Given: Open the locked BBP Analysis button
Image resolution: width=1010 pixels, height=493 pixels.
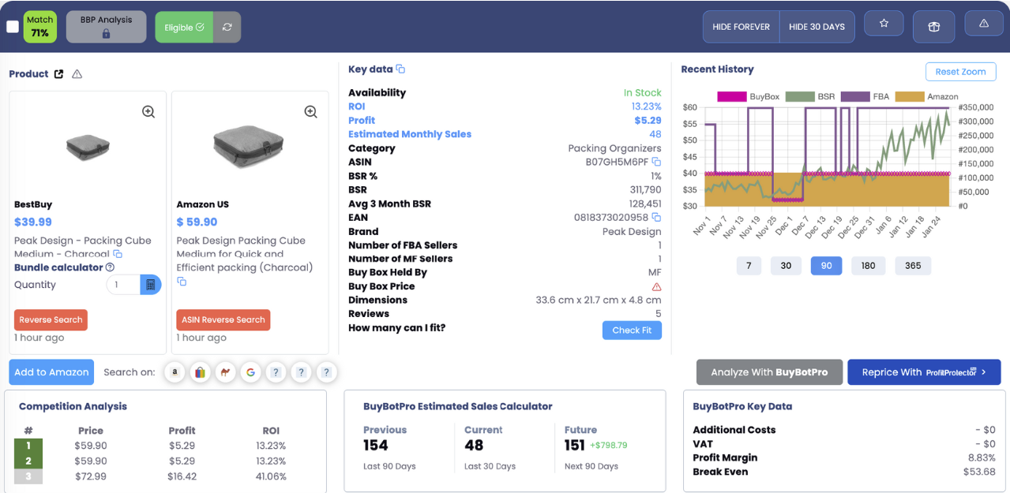Looking at the screenshot, I should click(x=106, y=27).
